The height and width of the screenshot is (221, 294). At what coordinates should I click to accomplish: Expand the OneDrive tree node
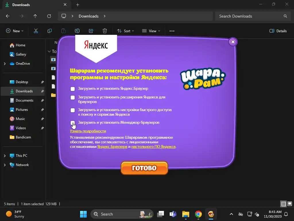5,64
